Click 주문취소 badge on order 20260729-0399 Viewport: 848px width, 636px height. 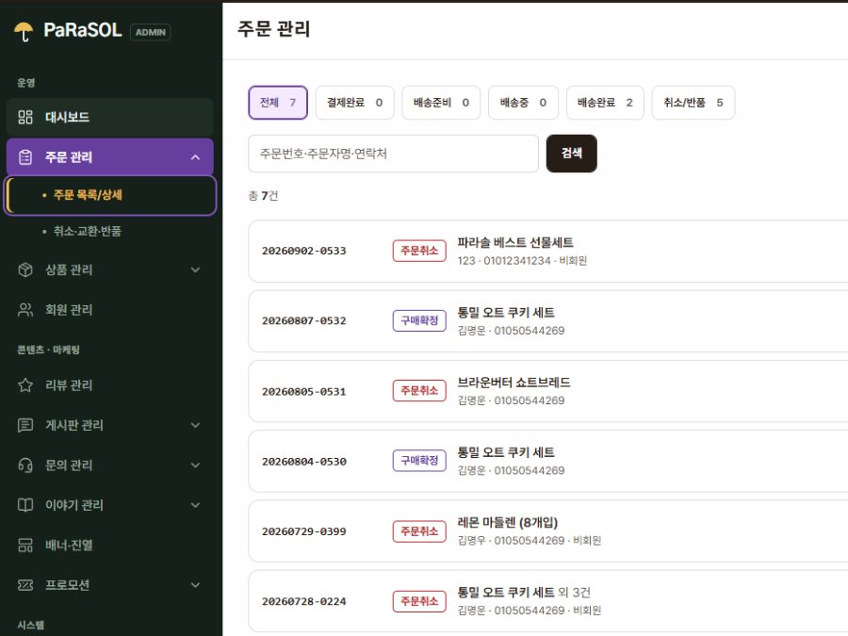click(419, 531)
